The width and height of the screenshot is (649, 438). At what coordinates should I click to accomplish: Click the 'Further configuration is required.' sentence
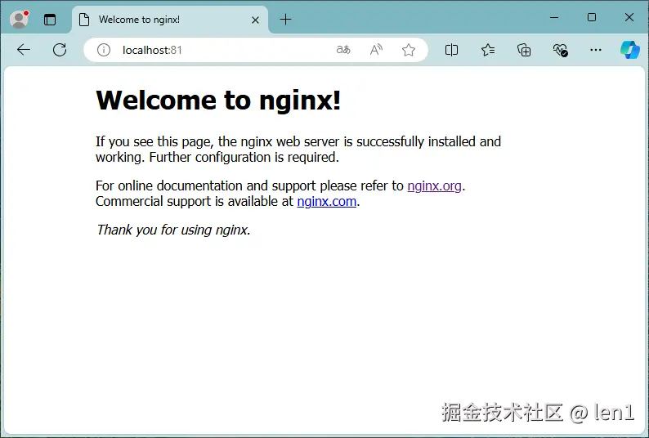[x=244, y=158]
